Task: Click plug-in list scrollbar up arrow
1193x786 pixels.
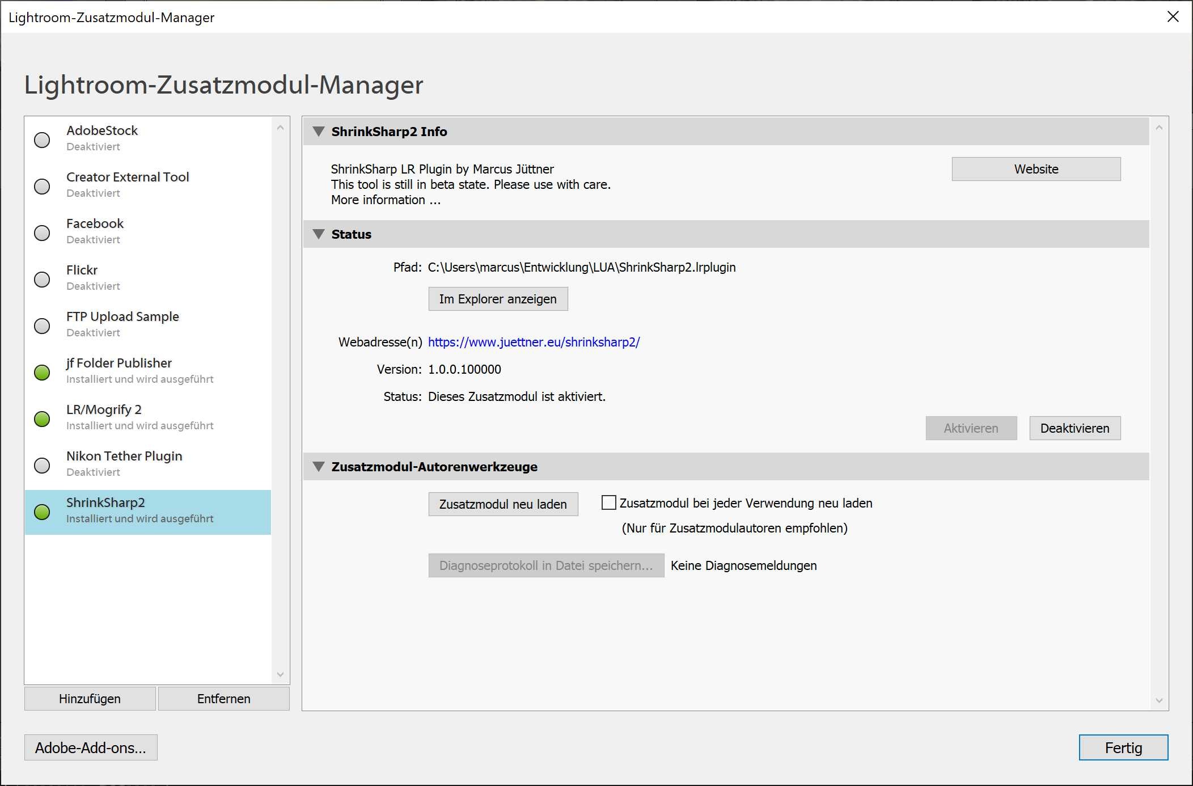Action: (x=280, y=128)
